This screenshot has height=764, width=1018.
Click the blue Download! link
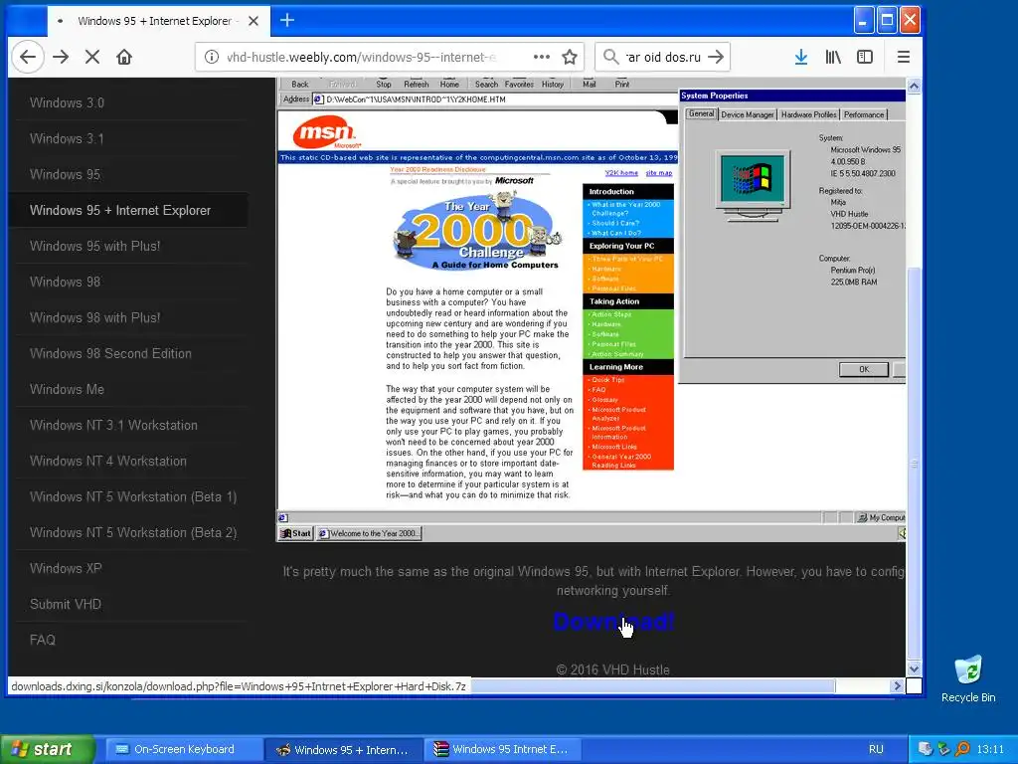613,622
